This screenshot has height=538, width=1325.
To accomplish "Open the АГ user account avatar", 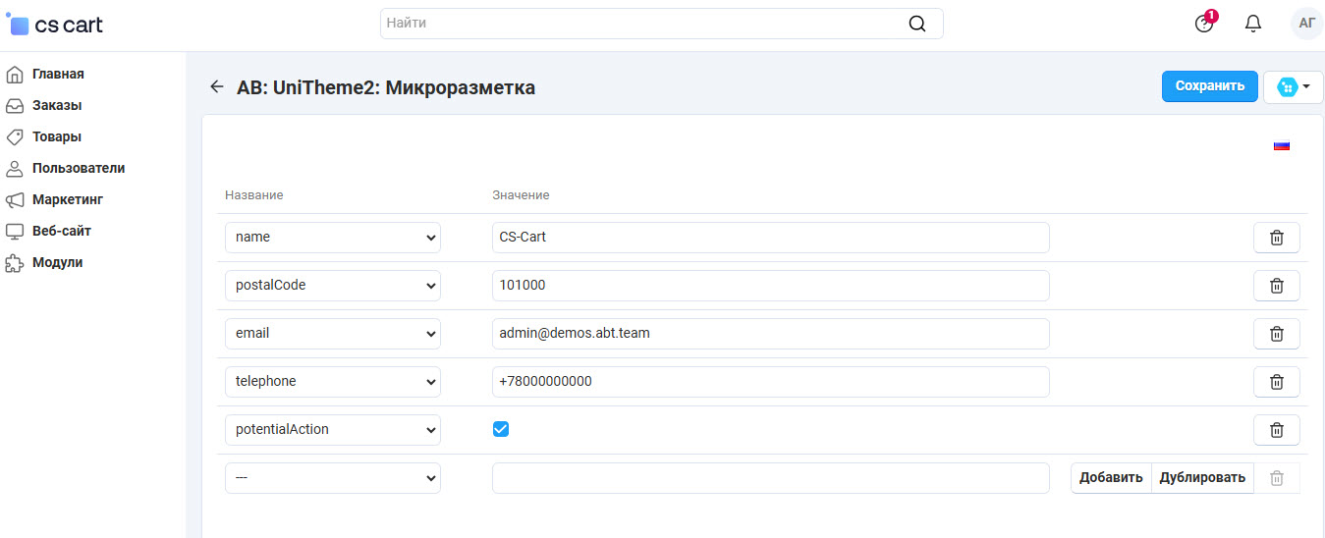I will coord(1306,23).
